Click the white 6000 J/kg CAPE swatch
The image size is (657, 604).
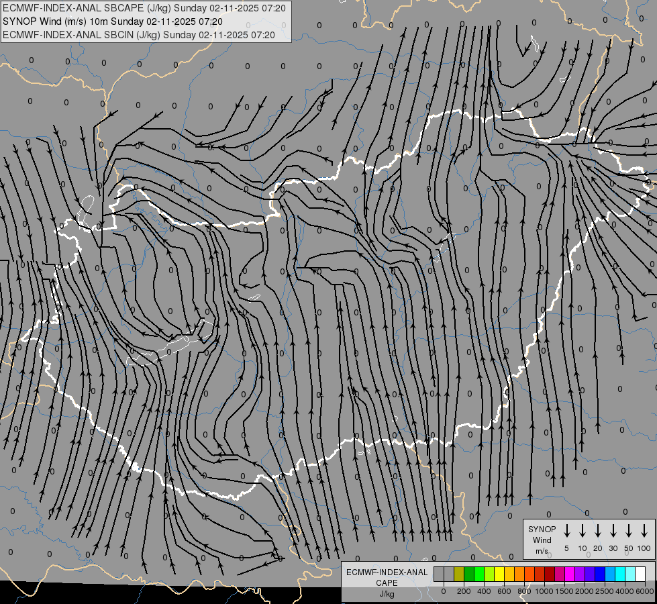641,574
